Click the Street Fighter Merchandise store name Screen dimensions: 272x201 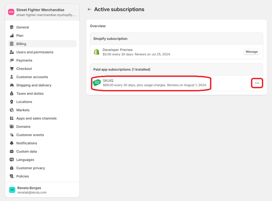pyautogui.click(x=40, y=10)
